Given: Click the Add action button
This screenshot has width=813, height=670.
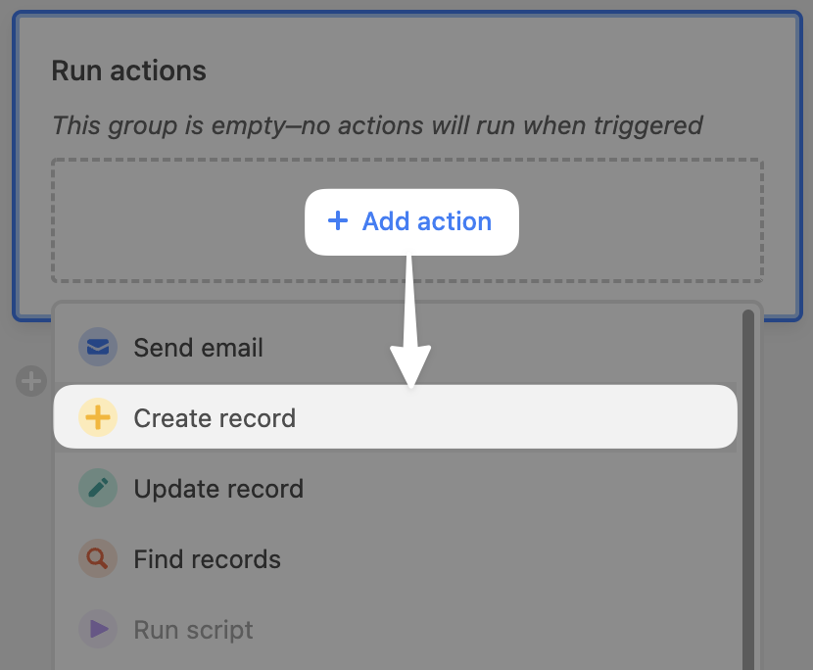Looking at the screenshot, I should (x=411, y=222).
